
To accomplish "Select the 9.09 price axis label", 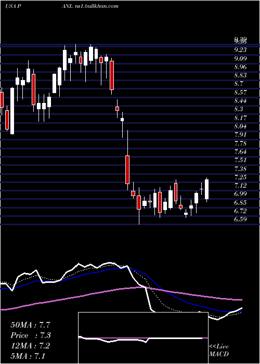I will point(240,58).
